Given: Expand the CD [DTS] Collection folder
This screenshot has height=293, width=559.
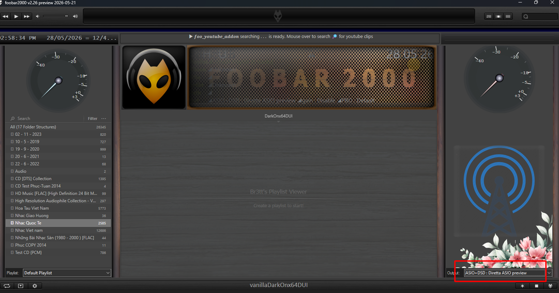Looking at the screenshot, I should click(x=12, y=179).
